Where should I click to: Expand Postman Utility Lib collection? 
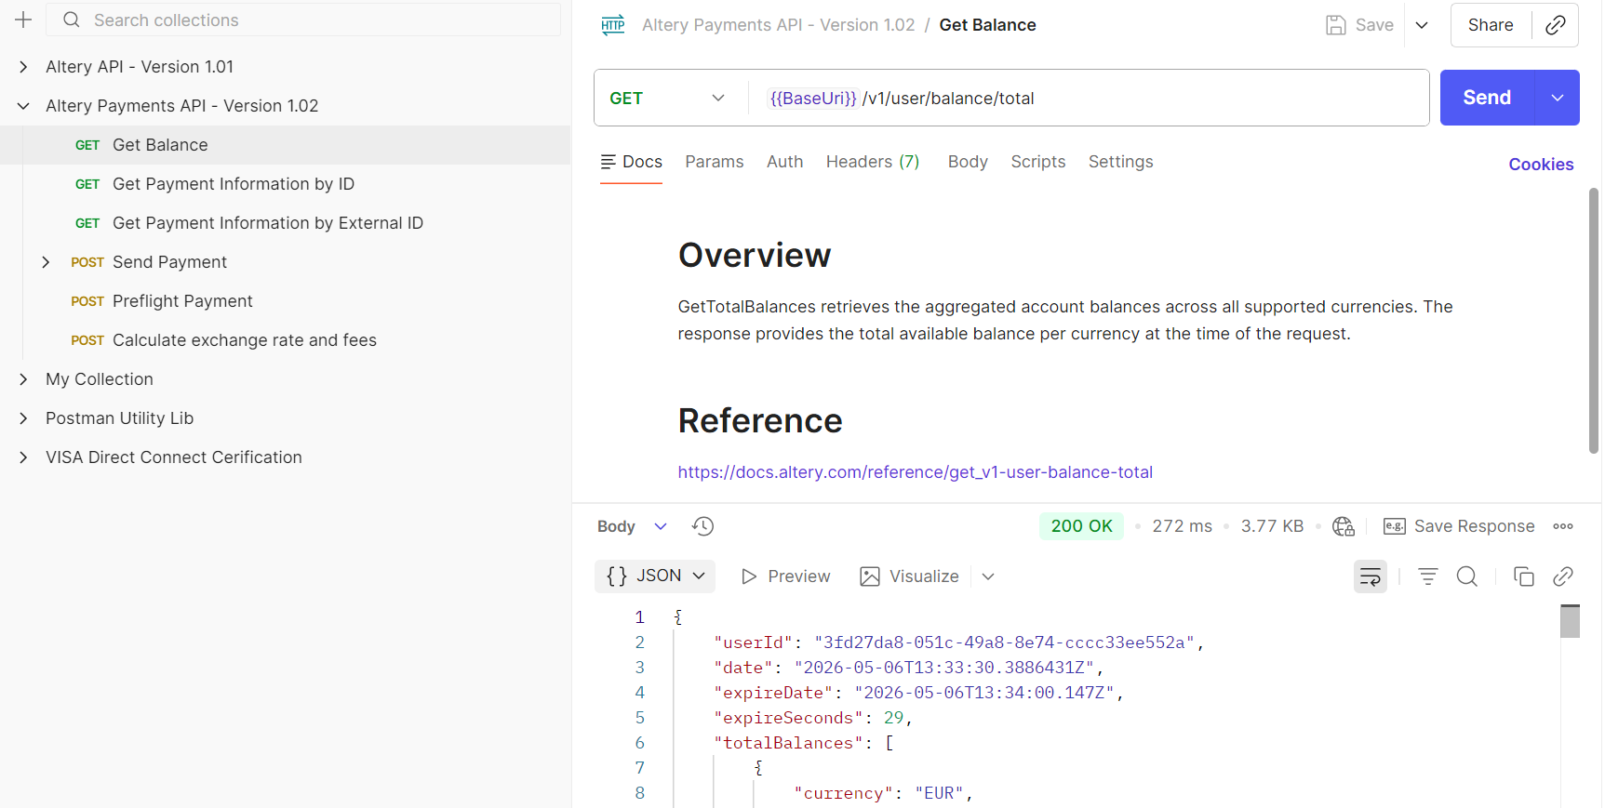[23, 418]
